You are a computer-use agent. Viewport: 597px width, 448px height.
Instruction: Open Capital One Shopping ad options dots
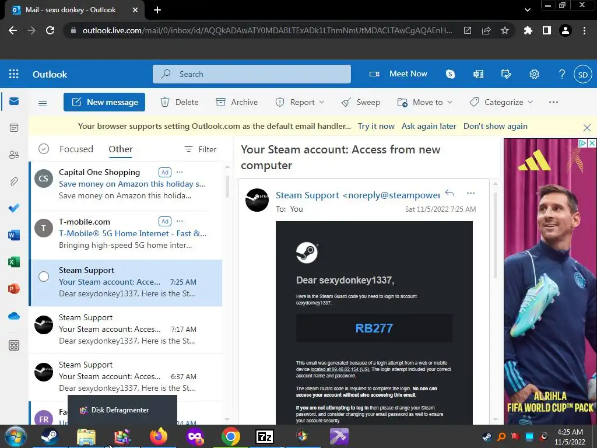[x=180, y=172]
